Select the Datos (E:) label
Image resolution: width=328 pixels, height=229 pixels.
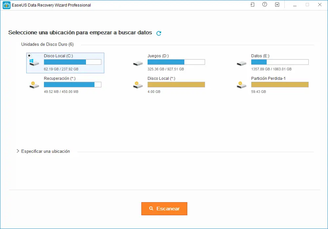tap(260, 56)
